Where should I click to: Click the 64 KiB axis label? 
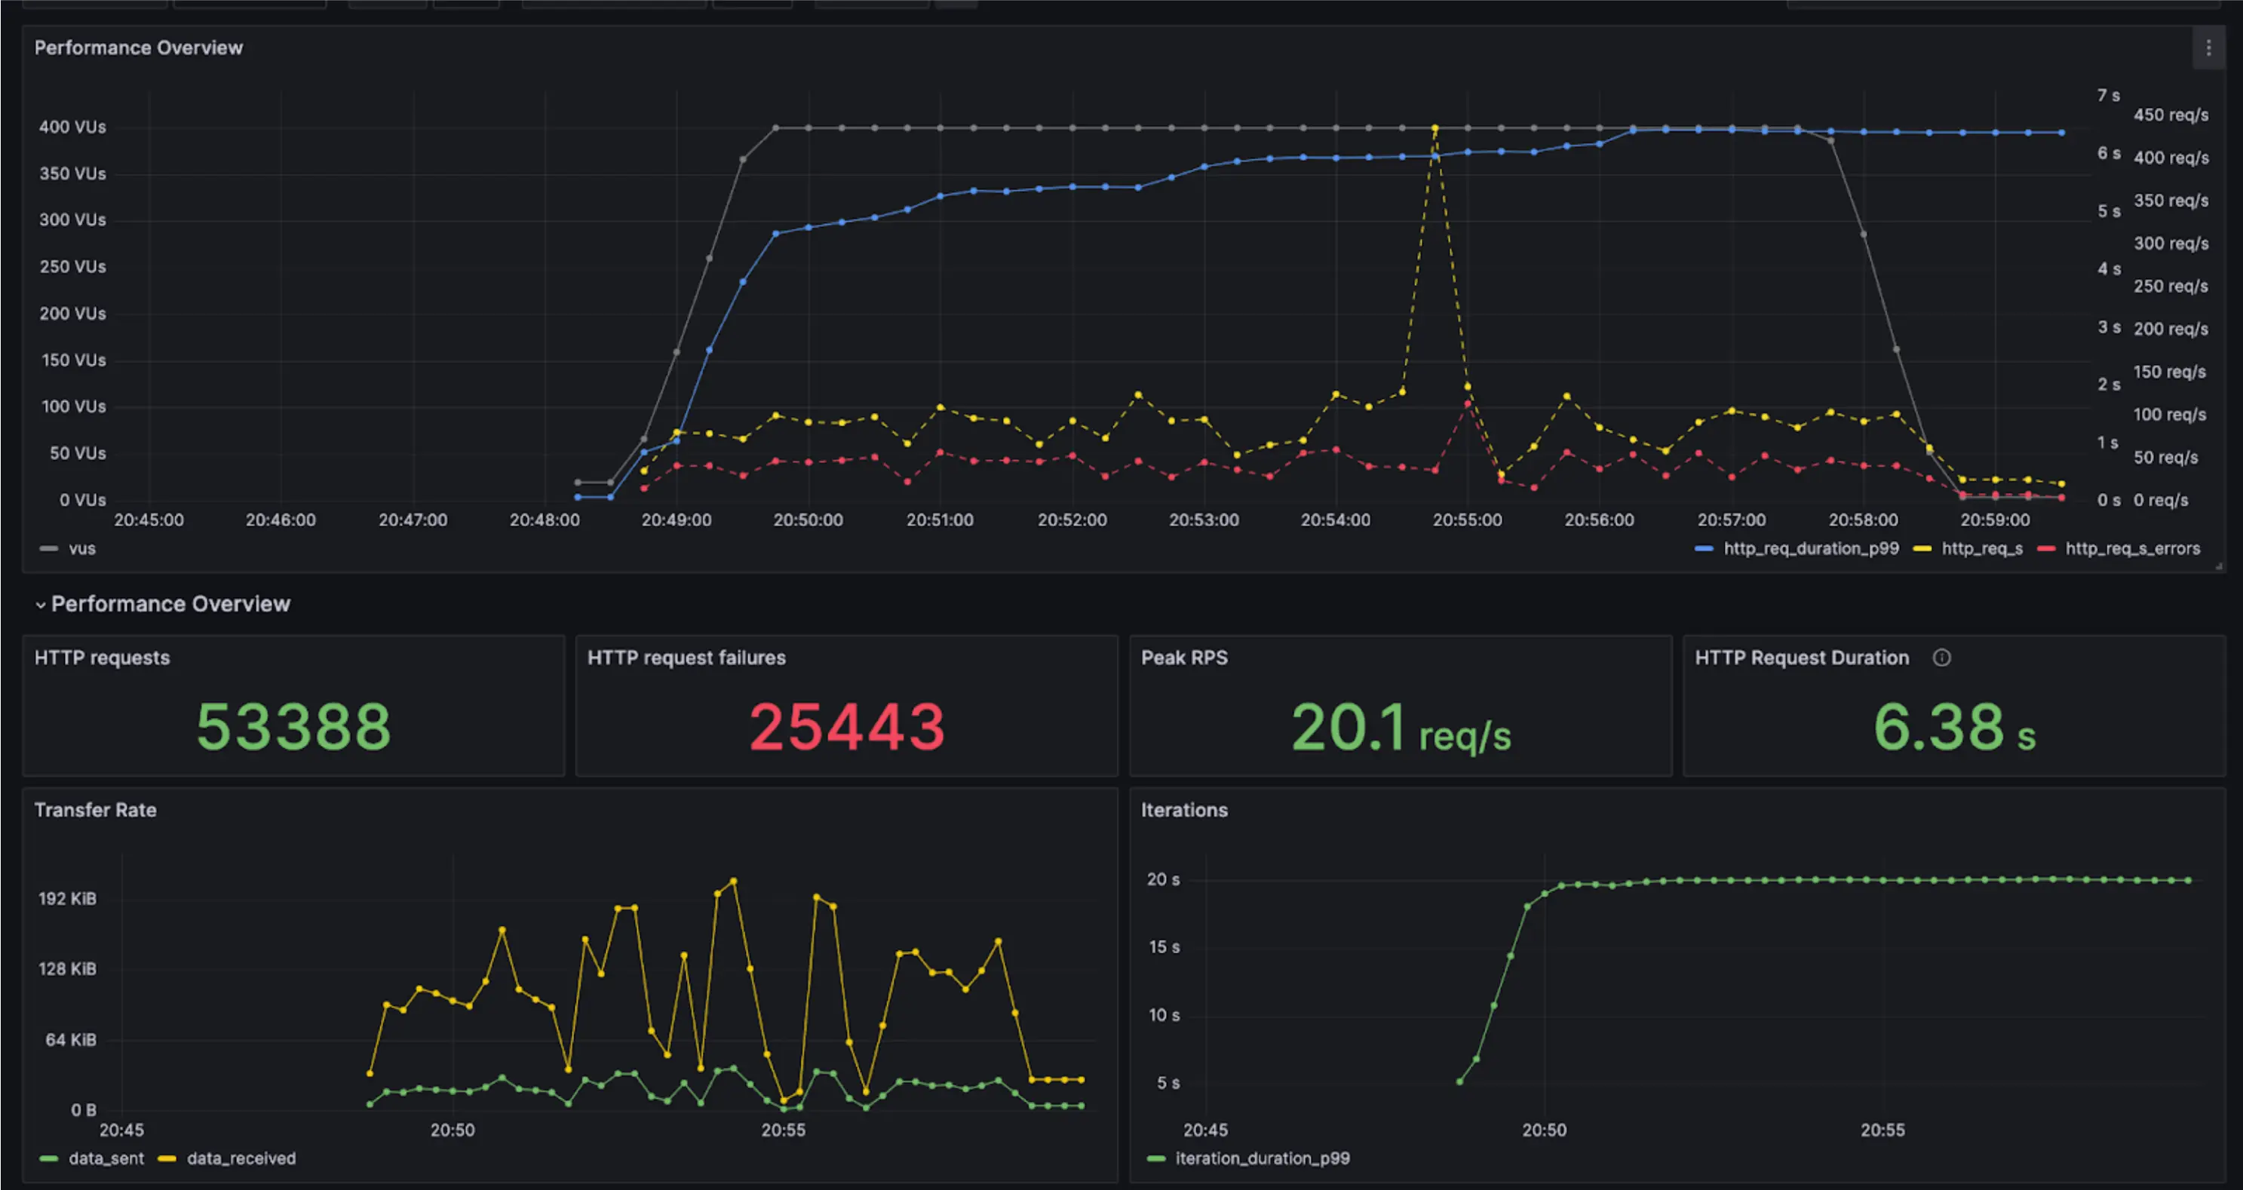pyautogui.click(x=71, y=1039)
